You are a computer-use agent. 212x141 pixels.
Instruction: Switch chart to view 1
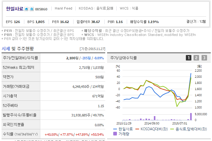pyautogui.click(x=189, y=58)
